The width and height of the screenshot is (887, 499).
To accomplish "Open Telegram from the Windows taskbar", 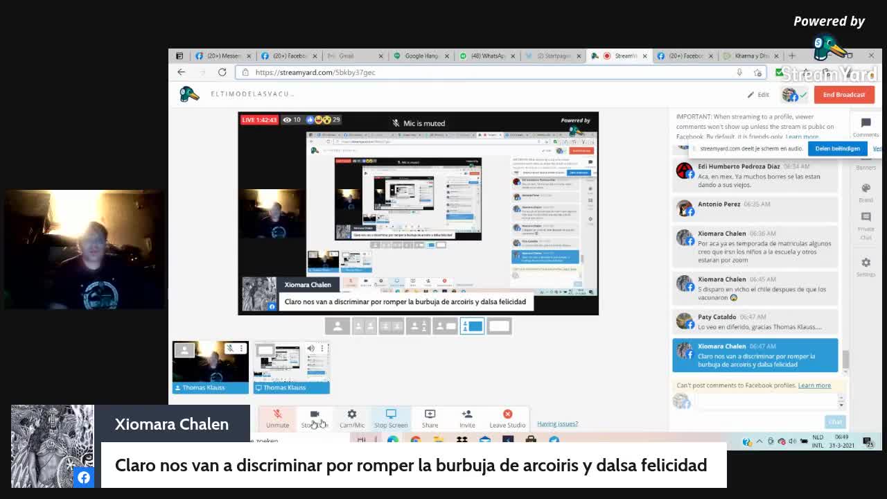I will 554,441.
